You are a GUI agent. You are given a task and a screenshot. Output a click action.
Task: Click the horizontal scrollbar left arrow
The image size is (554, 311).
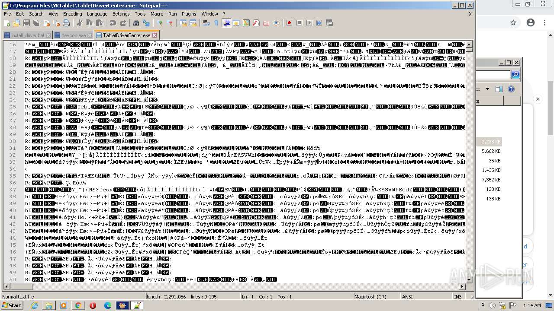click(6, 287)
